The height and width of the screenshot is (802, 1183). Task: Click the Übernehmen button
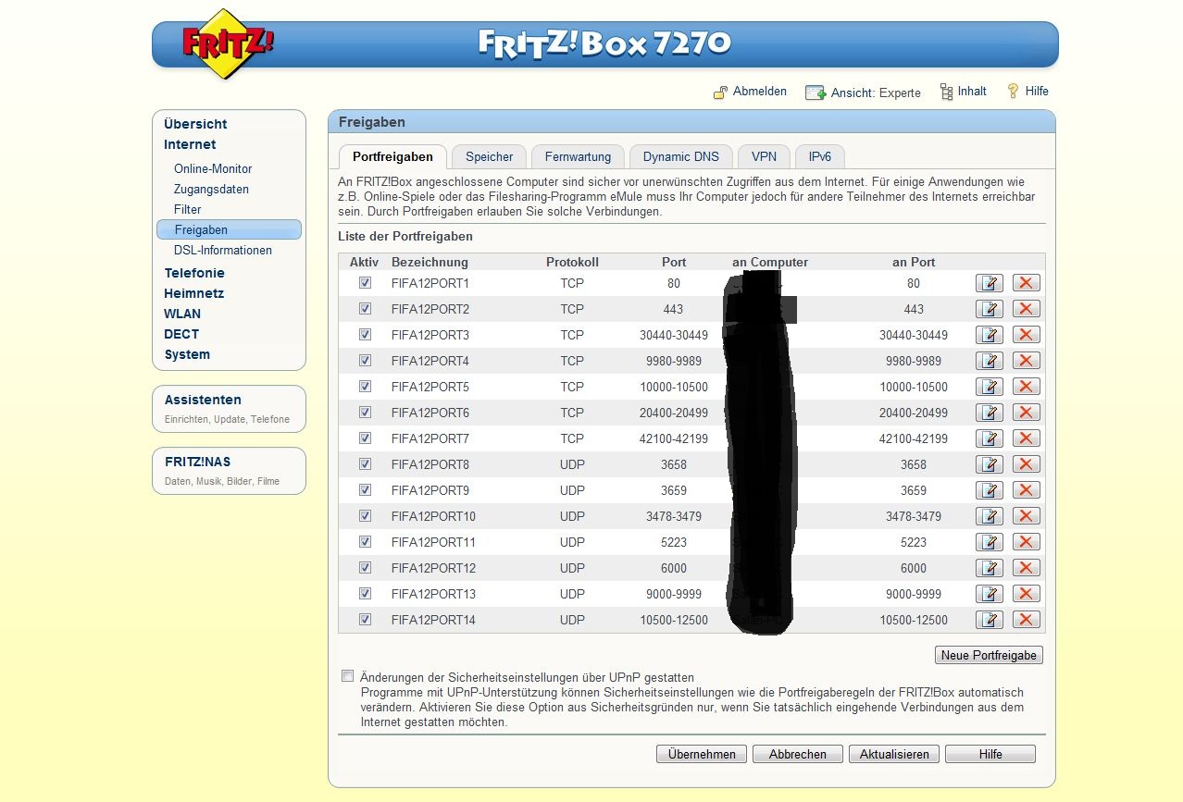point(702,754)
